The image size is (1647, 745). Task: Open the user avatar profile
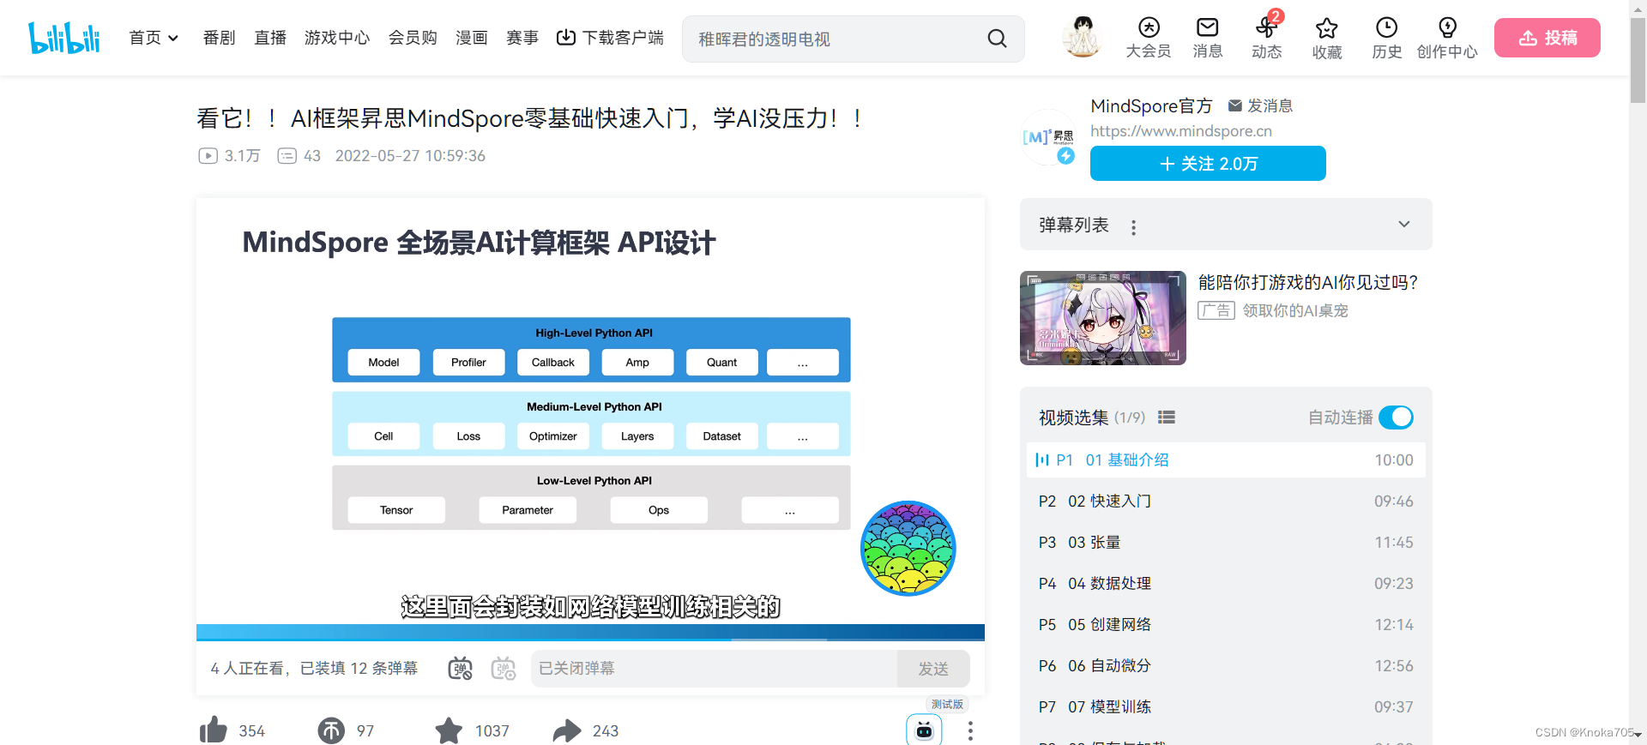[x=1083, y=37]
